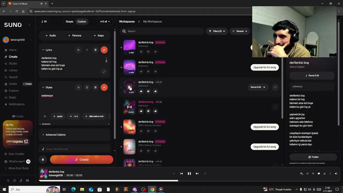
Task: Select the Custom creation mode
Action: tap(82, 21)
